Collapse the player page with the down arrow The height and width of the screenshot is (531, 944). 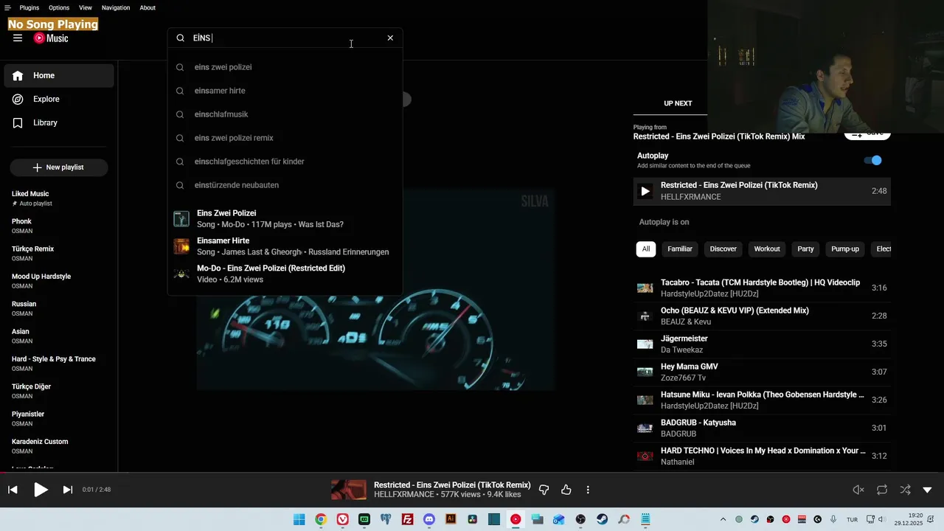click(x=928, y=490)
